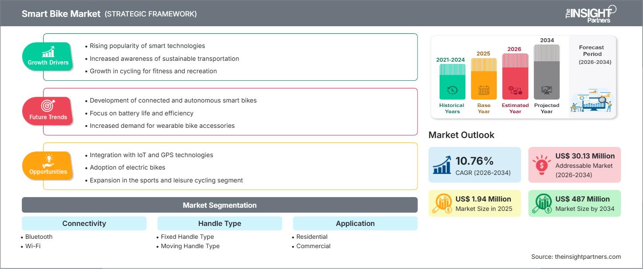Open the theinsightpartners.com source link
The image size is (643, 269).
(587, 257)
